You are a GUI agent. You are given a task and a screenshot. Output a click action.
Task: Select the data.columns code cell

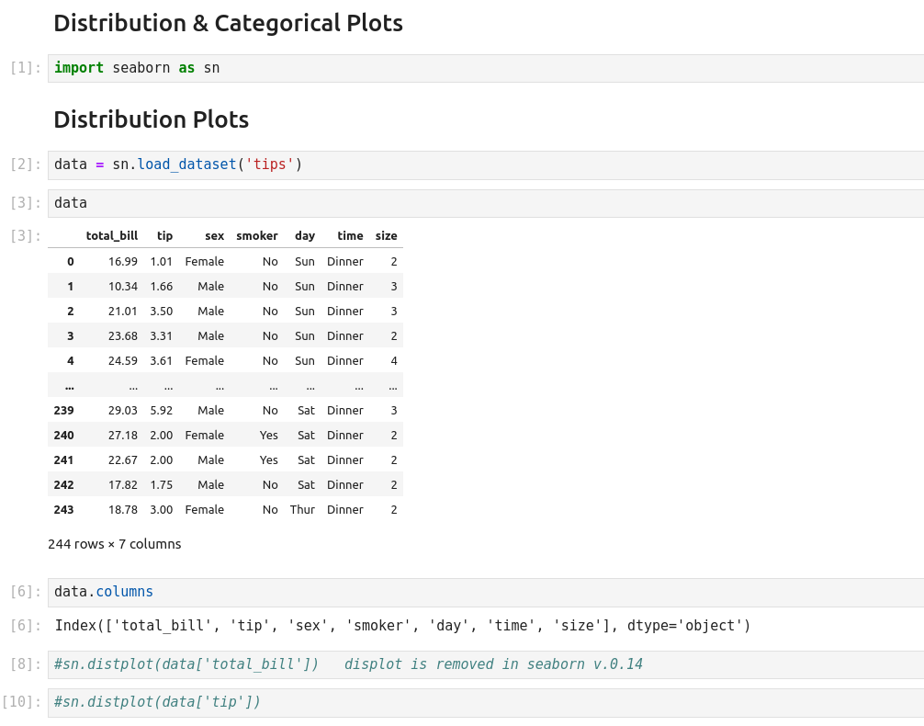[x=485, y=592]
